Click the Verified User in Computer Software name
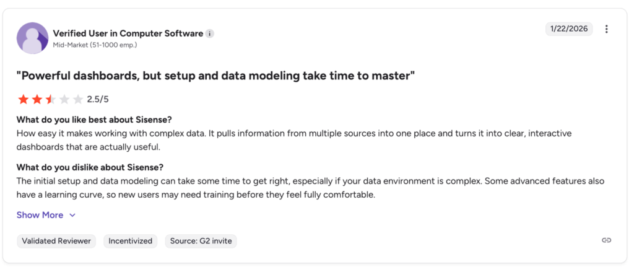The height and width of the screenshot is (272, 634). coord(128,33)
